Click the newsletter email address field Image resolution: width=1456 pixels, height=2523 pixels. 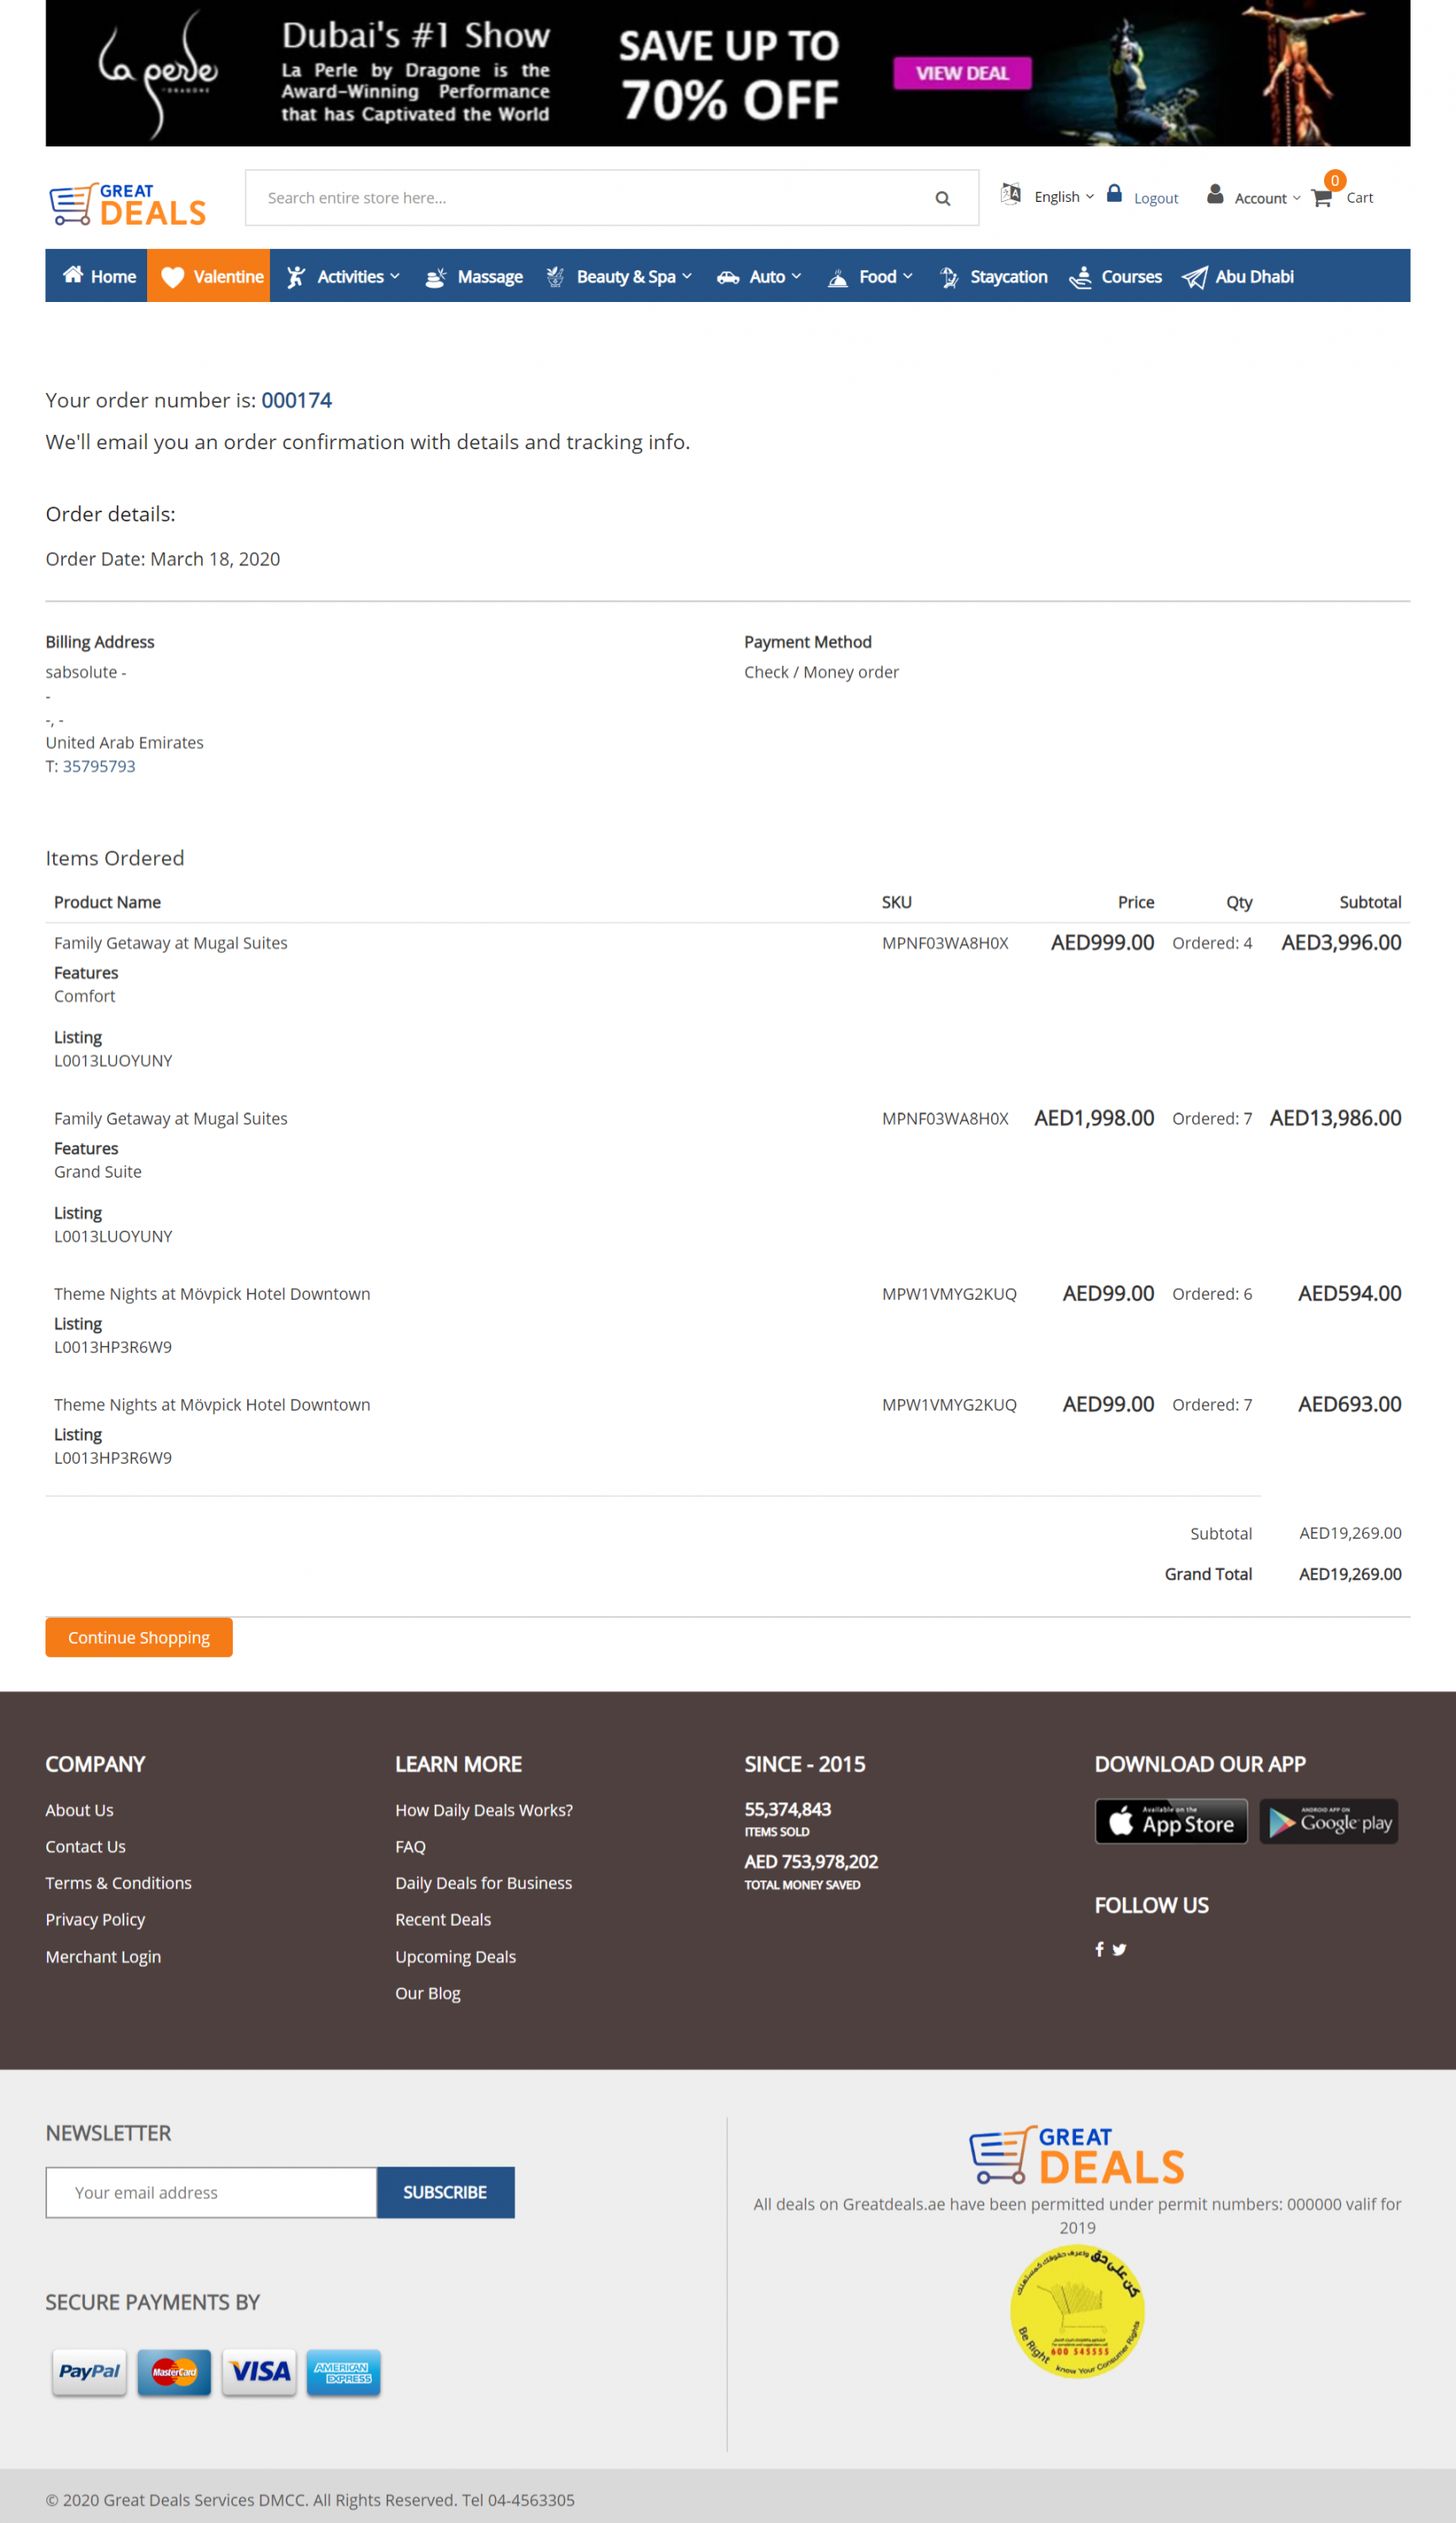211,2192
